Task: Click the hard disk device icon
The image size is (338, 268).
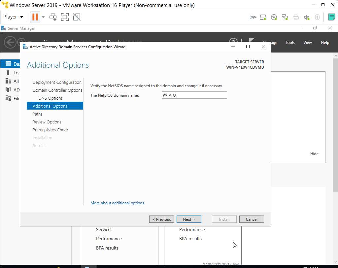Action: click(263, 17)
